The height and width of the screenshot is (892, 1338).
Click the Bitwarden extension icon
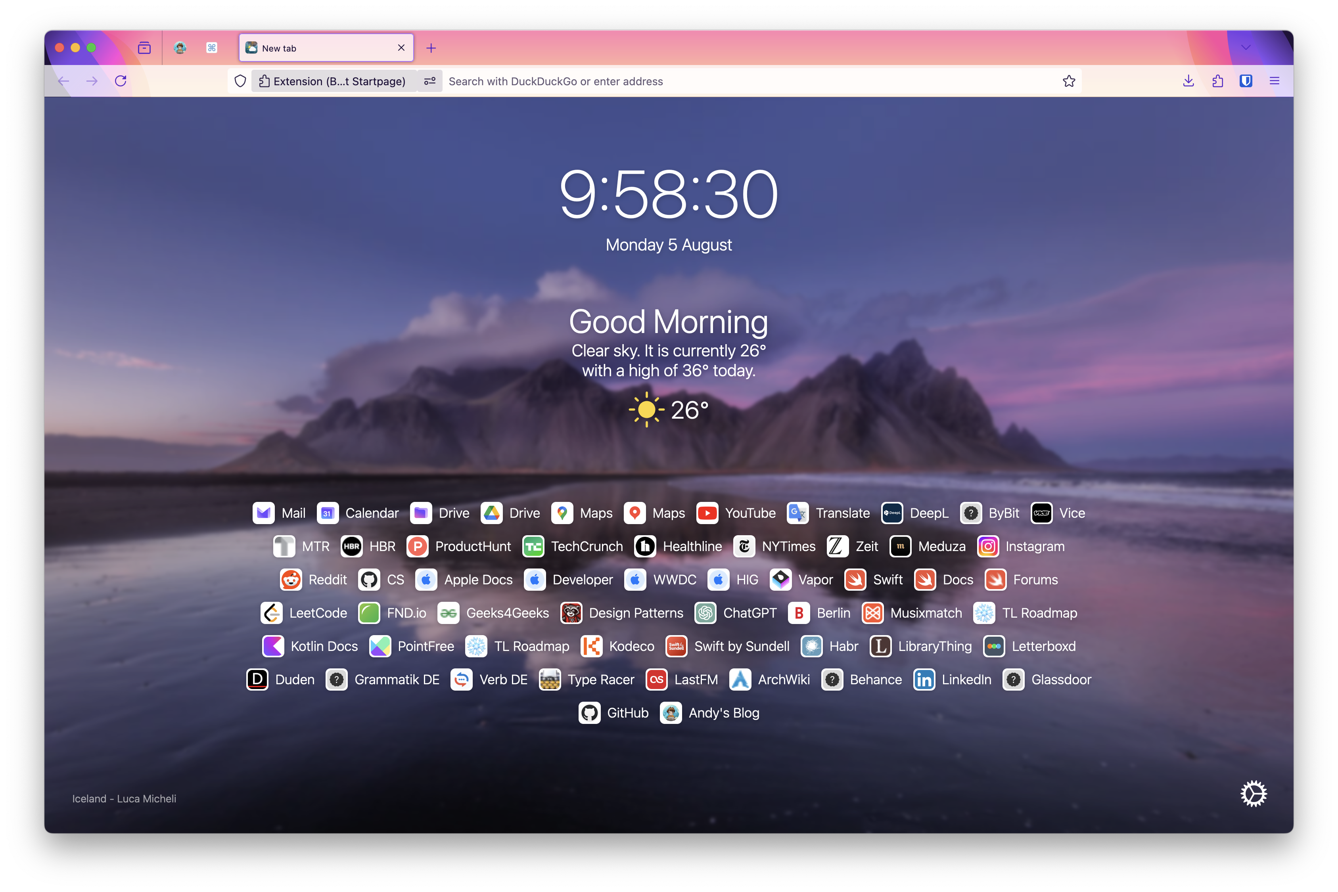[1246, 81]
